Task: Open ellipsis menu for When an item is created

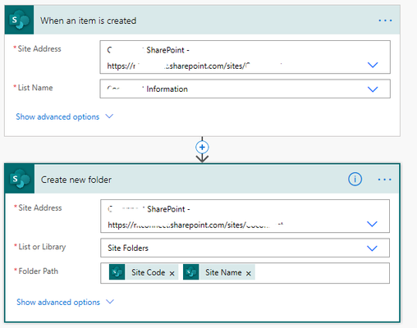Action: [385, 20]
